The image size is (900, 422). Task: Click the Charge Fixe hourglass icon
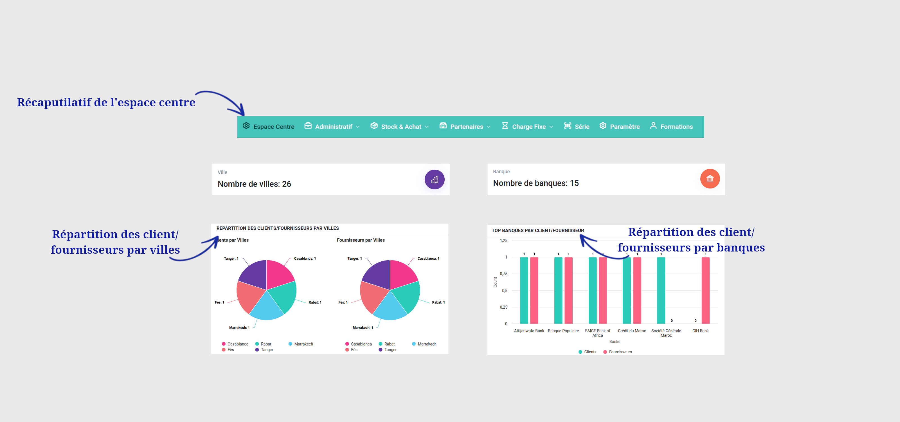tap(505, 125)
